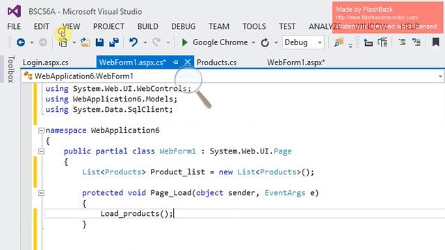Click the Find in Files icon

point(339,42)
